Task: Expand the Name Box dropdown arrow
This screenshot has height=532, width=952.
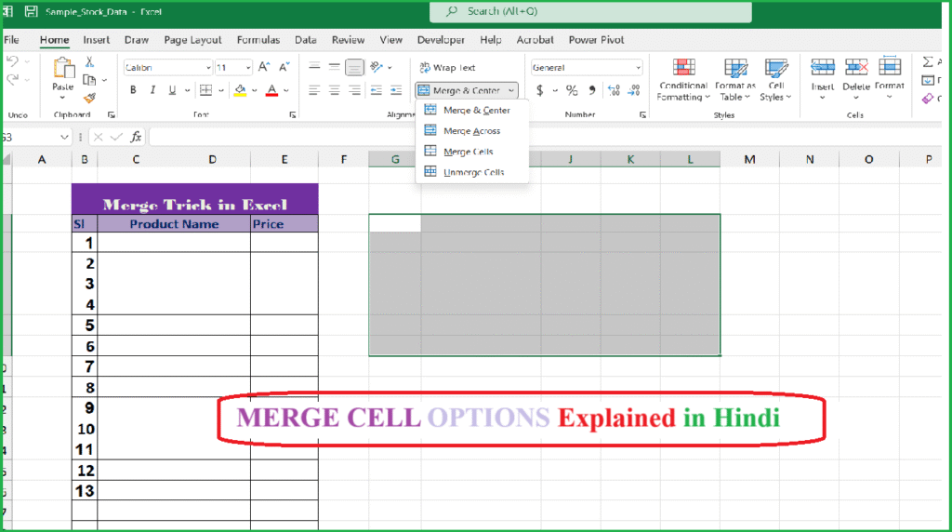Action: (64, 138)
